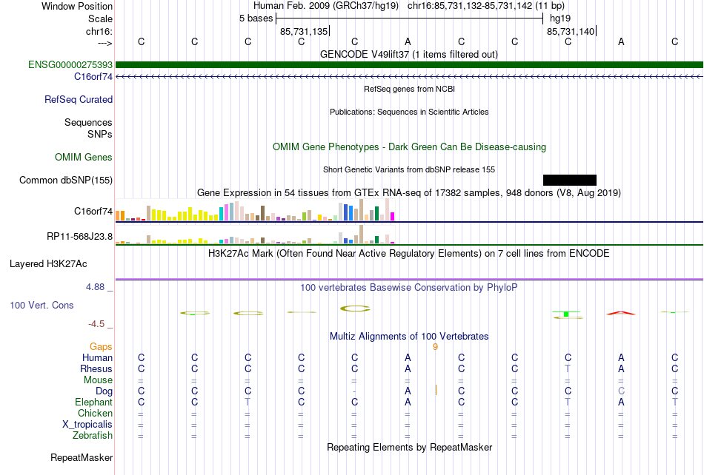Open the blue C16orf74 GENCODE label
The image size is (704, 475).
pos(93,77)
